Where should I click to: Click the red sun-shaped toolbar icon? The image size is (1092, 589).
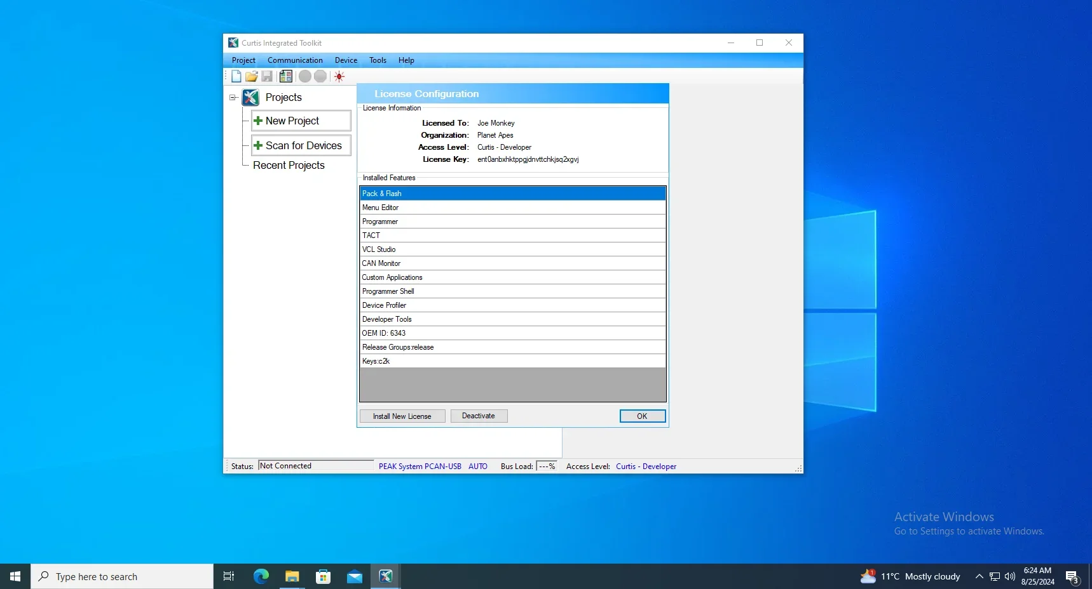click(339, 77)
